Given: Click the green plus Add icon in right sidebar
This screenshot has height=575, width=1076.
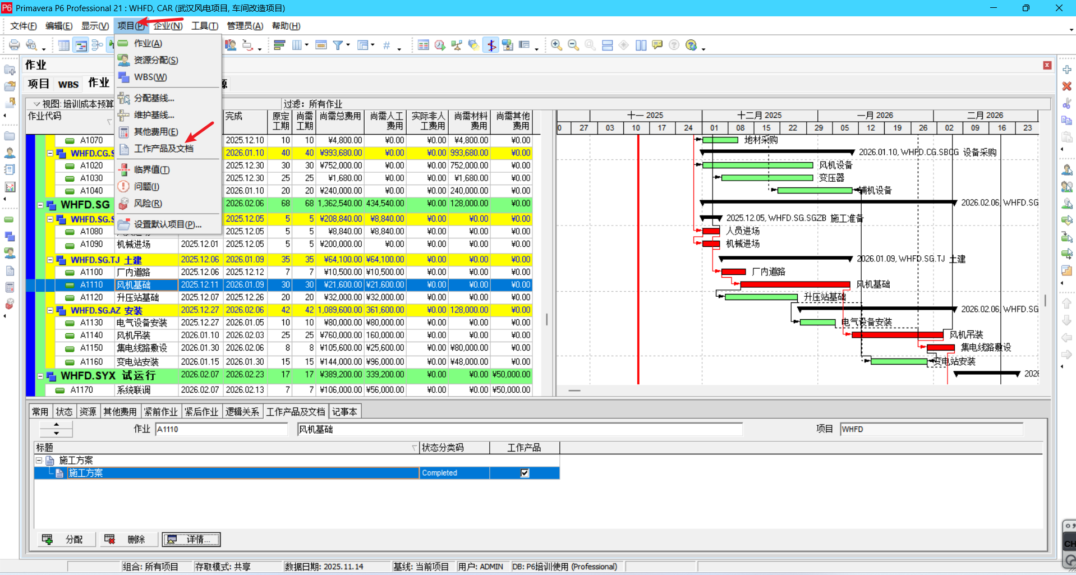Looking at the screenshot, I should pos(1066,70).
